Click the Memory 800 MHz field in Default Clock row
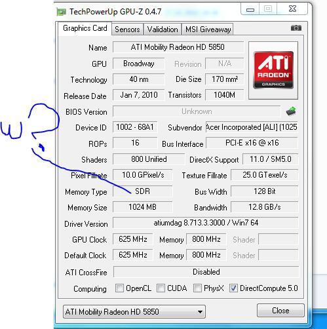This screenshot has height=329, width=327. 206,255
